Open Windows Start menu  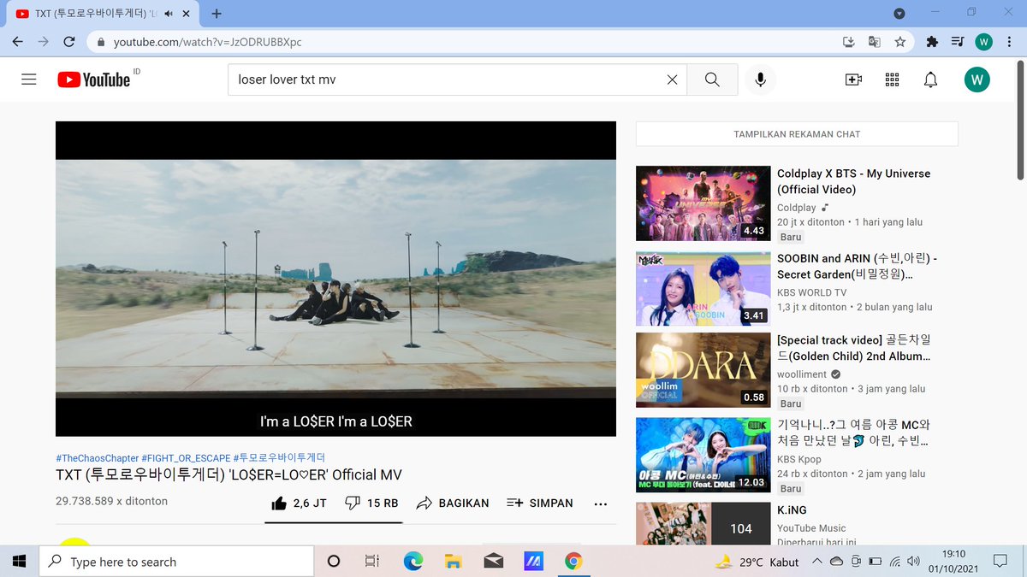[x=20, y=561]
